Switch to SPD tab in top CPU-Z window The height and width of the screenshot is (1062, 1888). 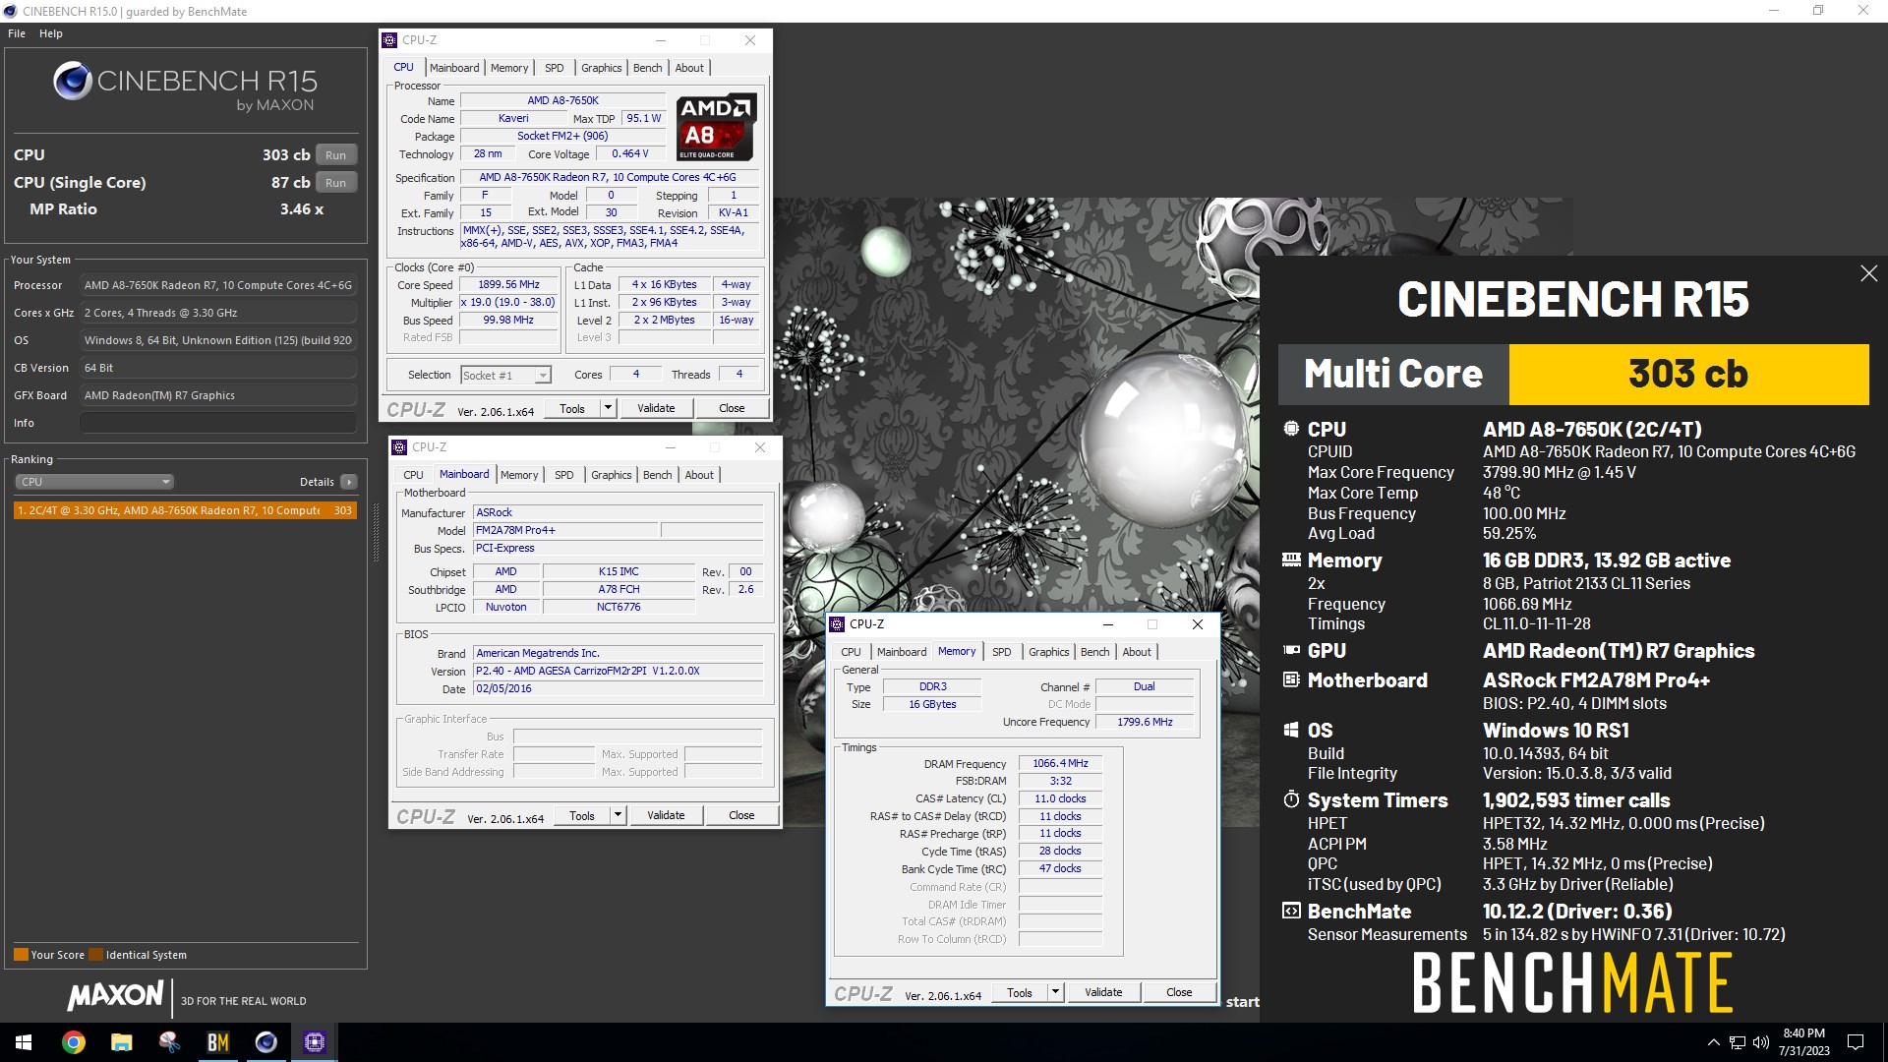[x=555, y=68]
